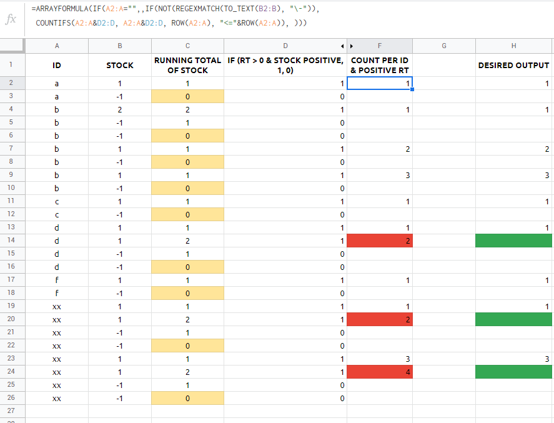Click cell A19 containing 'xx'
554x423 pixels.
[57, 306]
